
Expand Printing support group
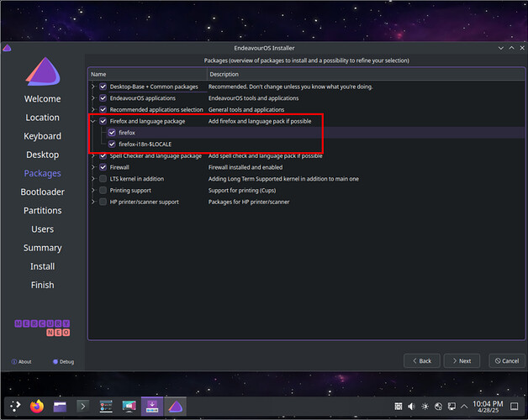[93, 190]
